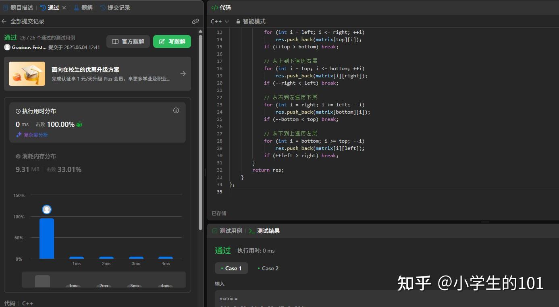Click the arrow on the student upgrade banner
Screen dimensions: 559x307
click(x=183, y=74)
